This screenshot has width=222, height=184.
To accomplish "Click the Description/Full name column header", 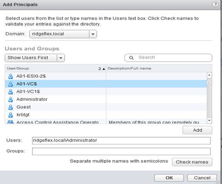I will (159, 68).
